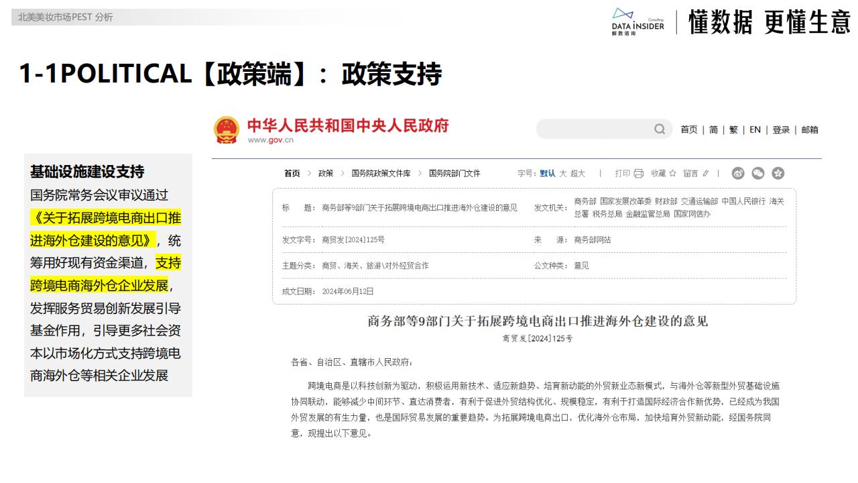Click the pencil icon beside 留言

click(706, 174)
